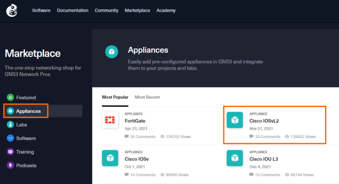The height and width of the screenshot is (184, 339).
Task: Open Academy in the top navigation bar
Action: (x=166, y=11)
